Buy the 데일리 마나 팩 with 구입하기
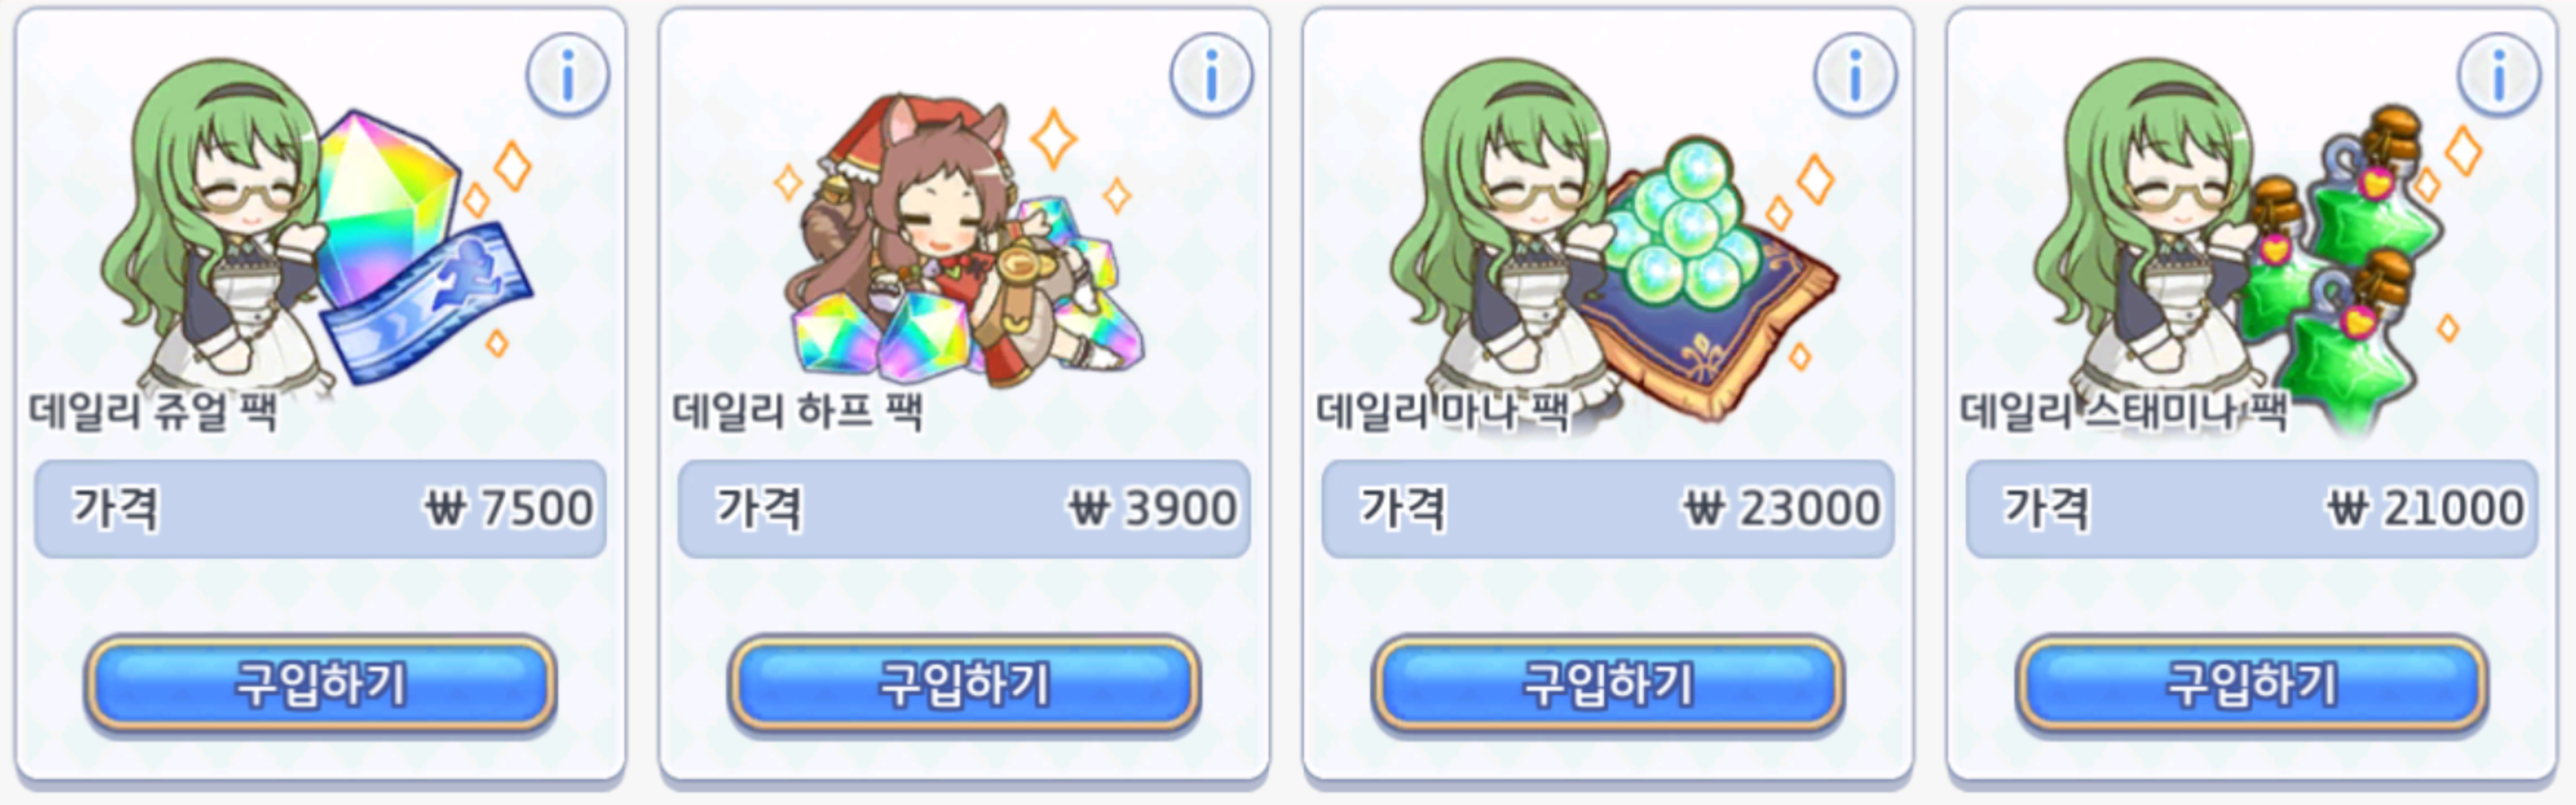The image size is (2576, 805). [x=1609, y=685]
